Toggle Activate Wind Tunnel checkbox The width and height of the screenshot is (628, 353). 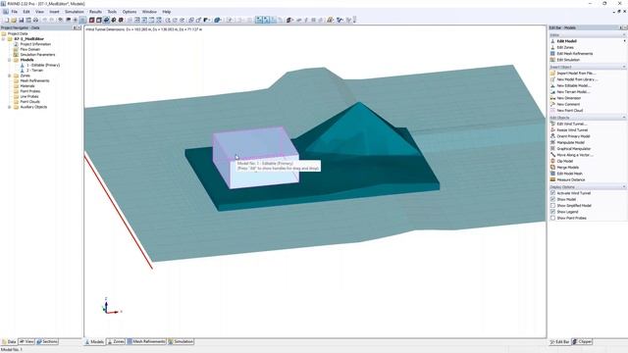[x=552, y=193]
